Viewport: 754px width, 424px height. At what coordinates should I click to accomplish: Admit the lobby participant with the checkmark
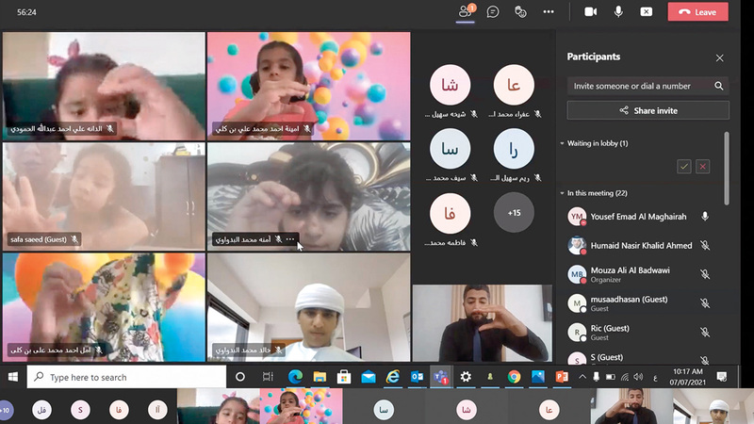684,166
